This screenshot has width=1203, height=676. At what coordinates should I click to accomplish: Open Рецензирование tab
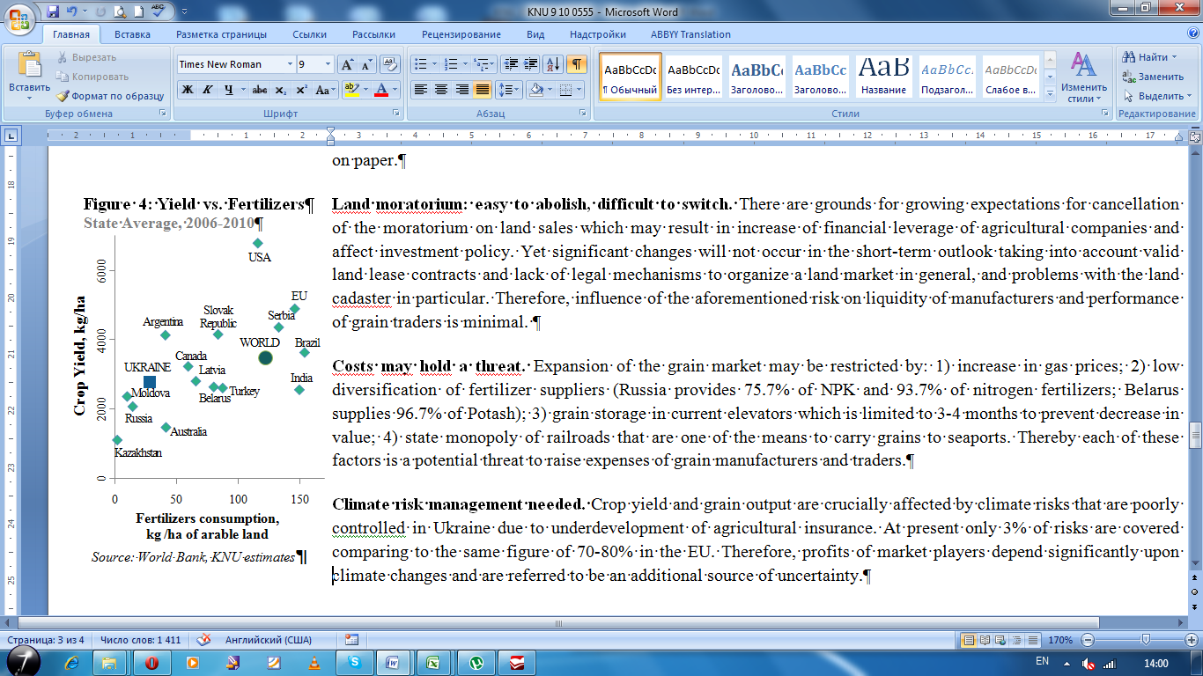click(461, 34)
